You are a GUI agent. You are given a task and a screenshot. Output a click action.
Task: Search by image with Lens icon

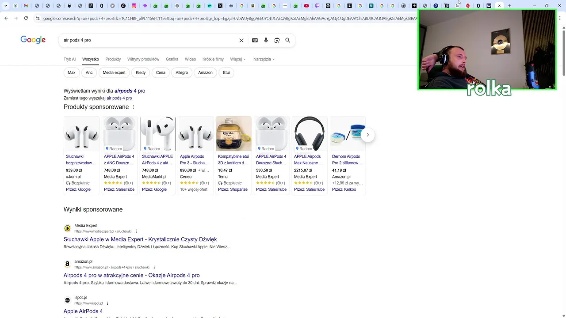(277, 40)
